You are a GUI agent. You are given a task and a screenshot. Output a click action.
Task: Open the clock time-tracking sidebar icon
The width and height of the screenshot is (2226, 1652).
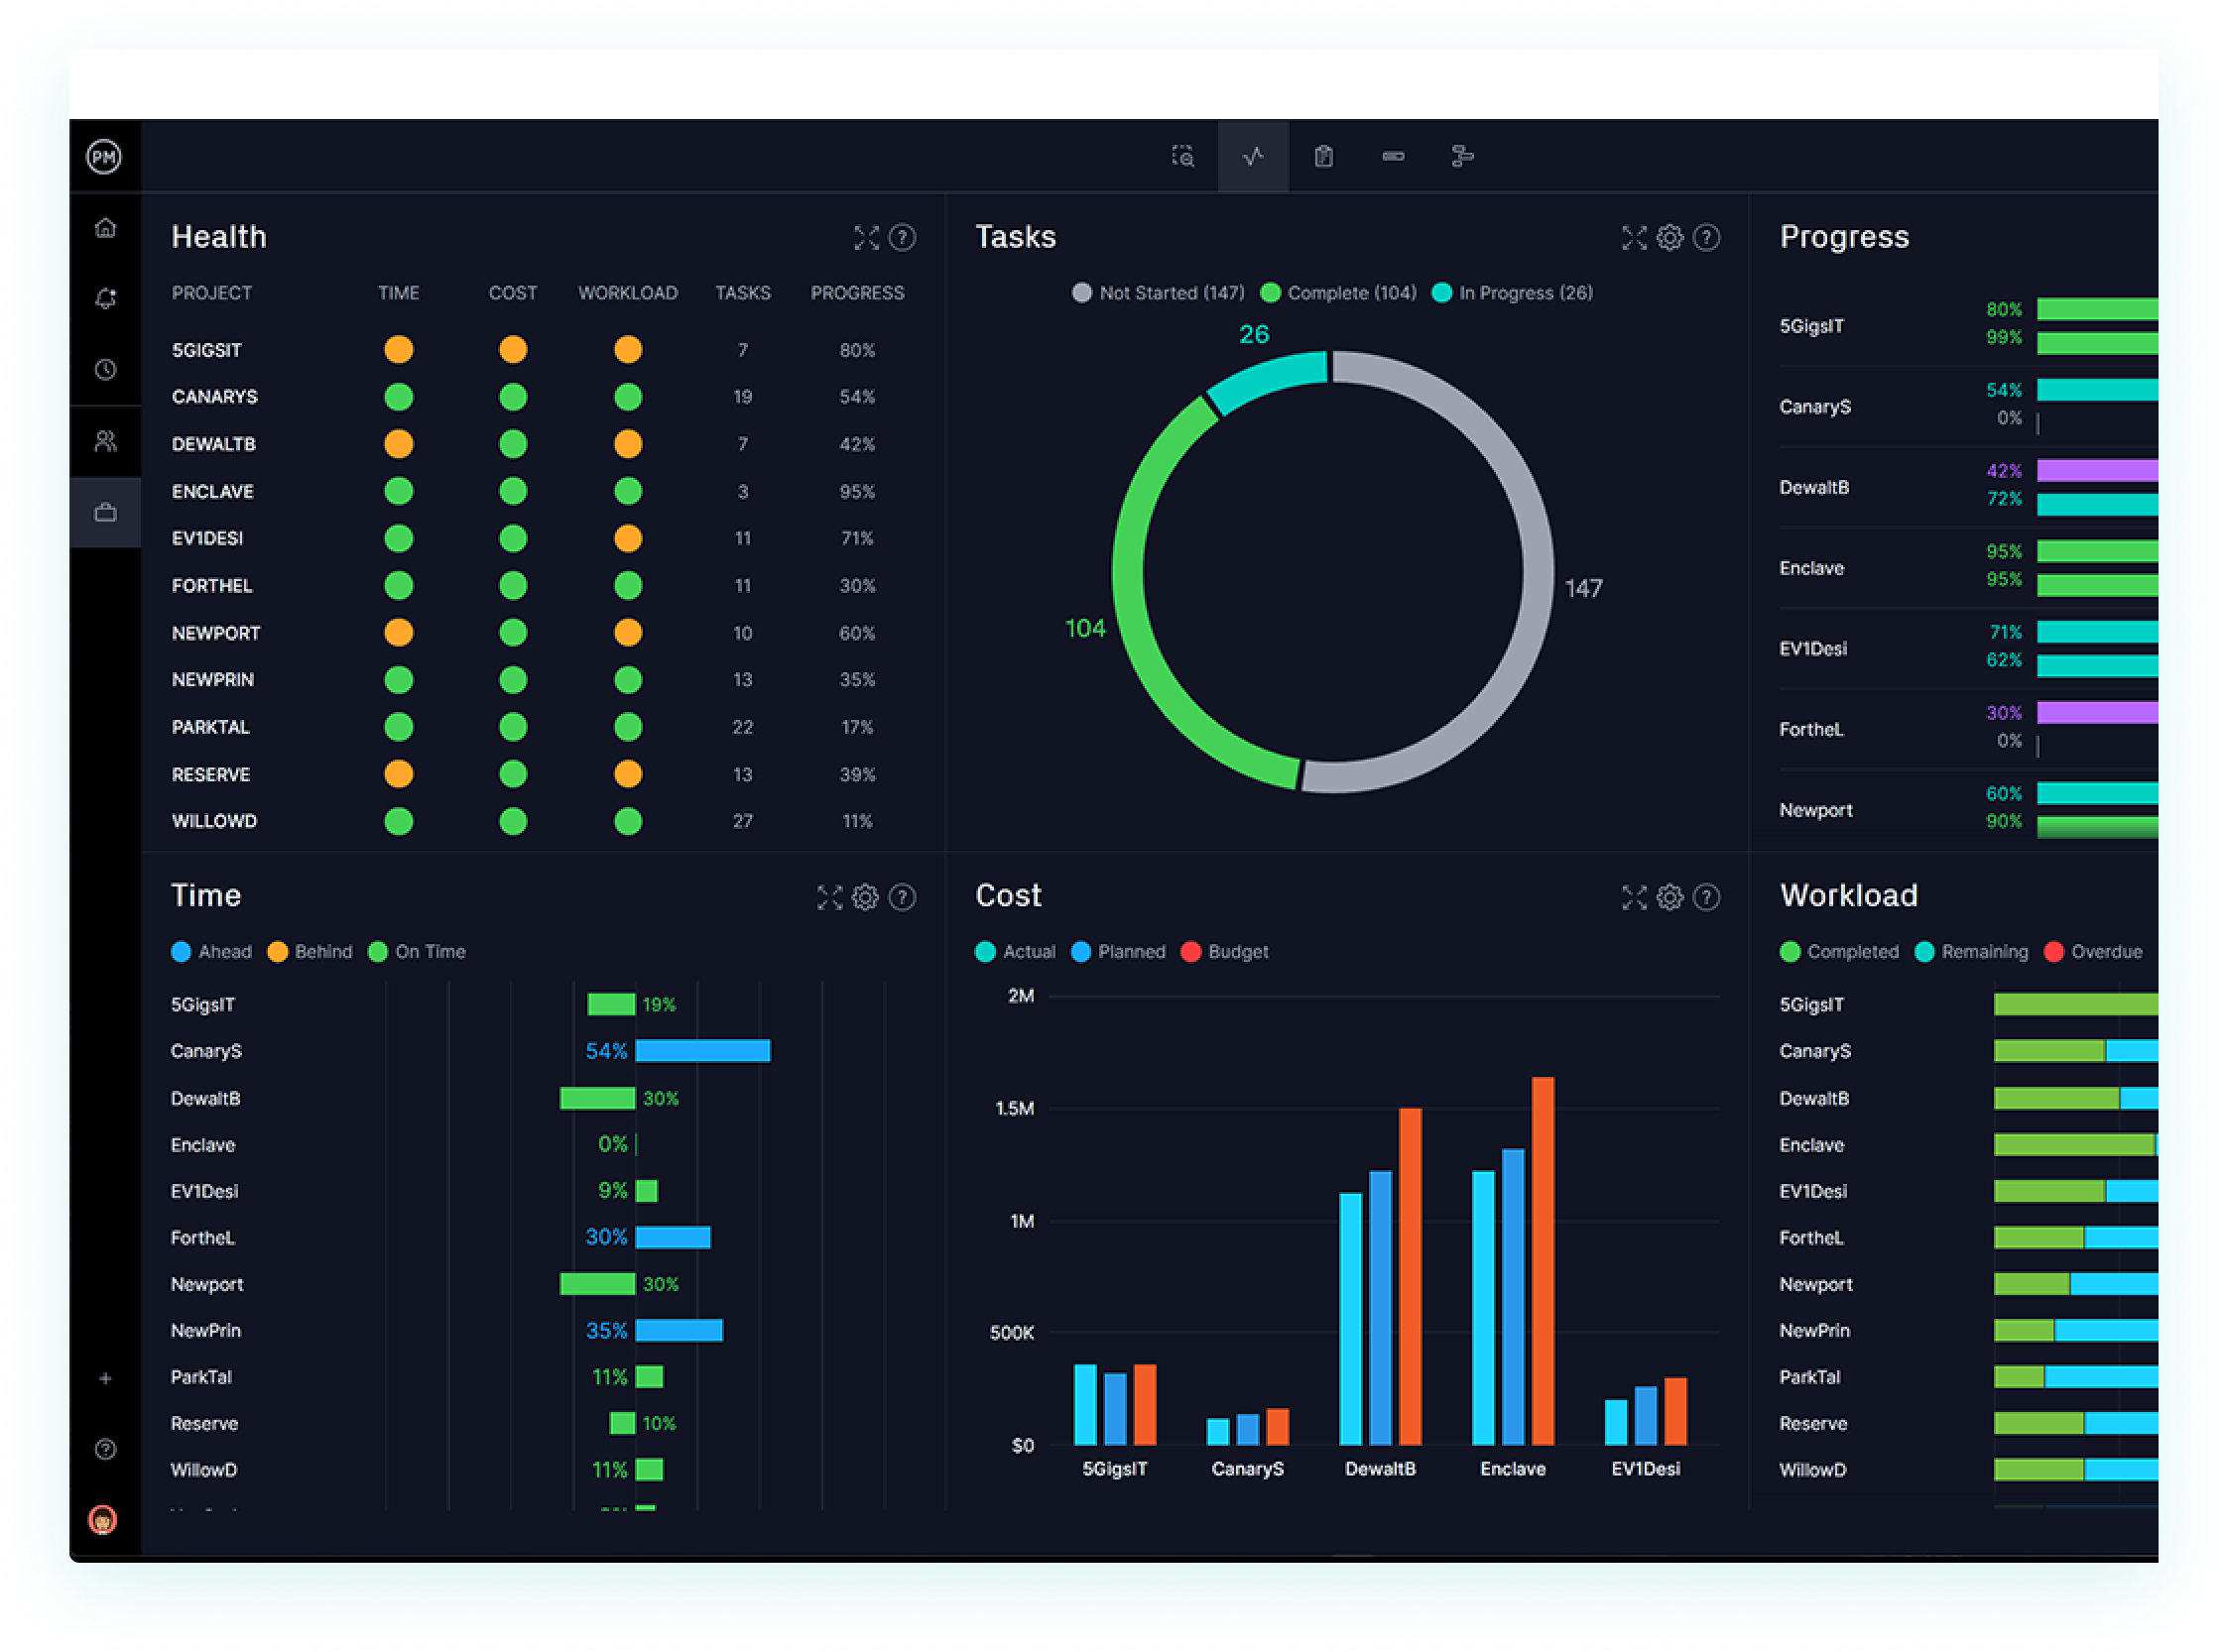(105, 370)
